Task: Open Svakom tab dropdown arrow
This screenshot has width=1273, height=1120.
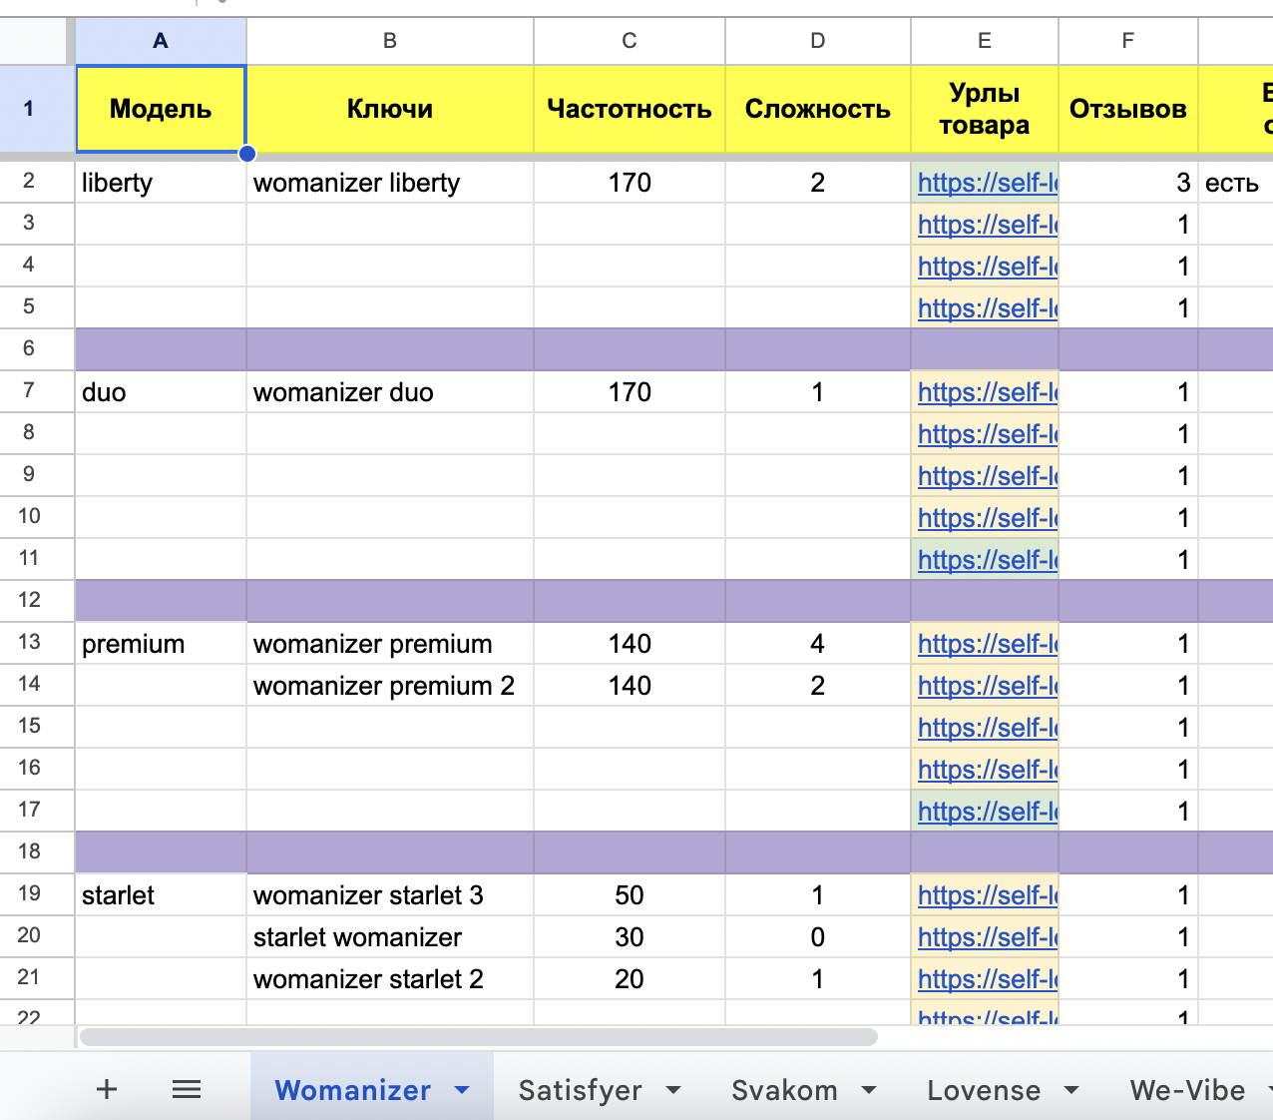Action: (869, 1090)
